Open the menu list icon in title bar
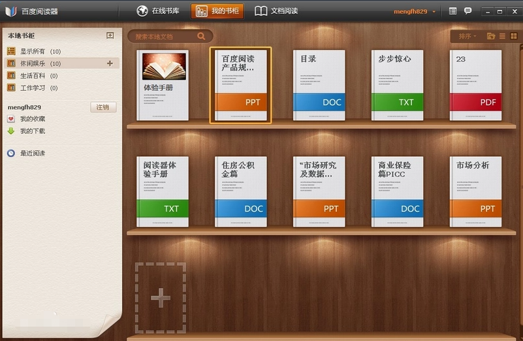 tap(453, 11)
